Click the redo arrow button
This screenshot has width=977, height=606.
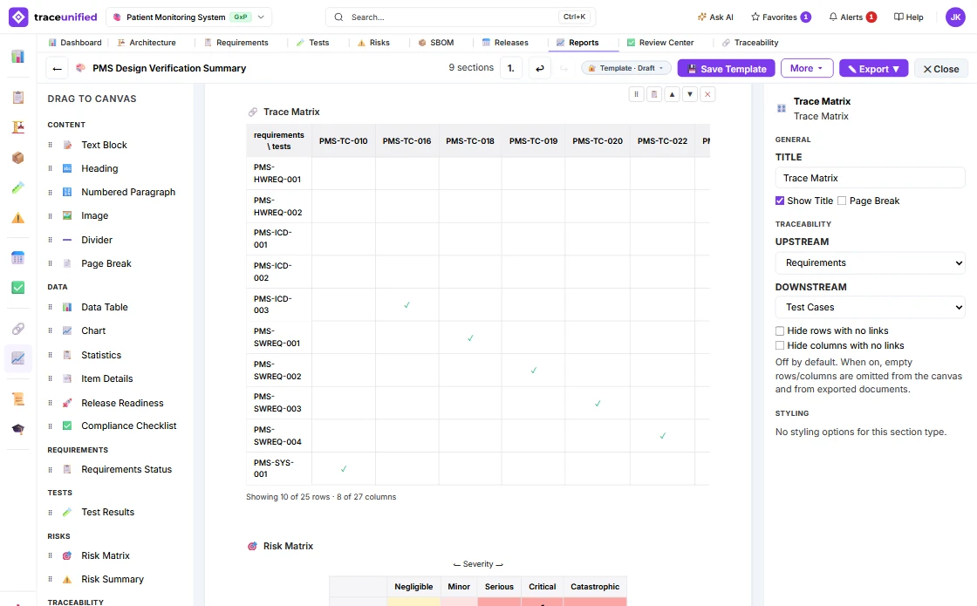coord(564,69)
